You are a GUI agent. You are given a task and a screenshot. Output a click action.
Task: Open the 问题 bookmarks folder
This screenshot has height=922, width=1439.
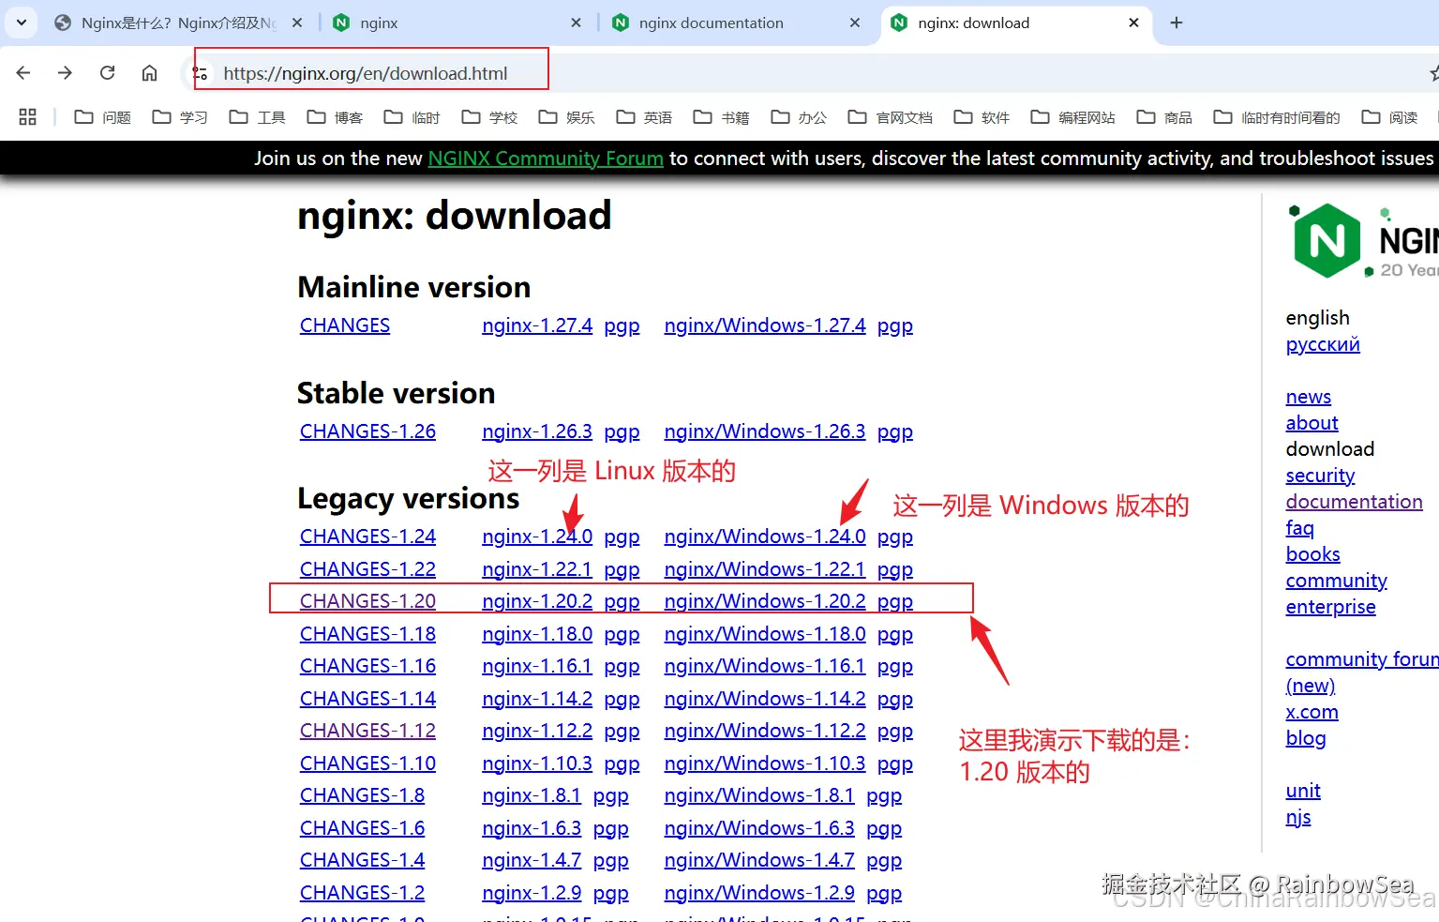coord(103,117)
